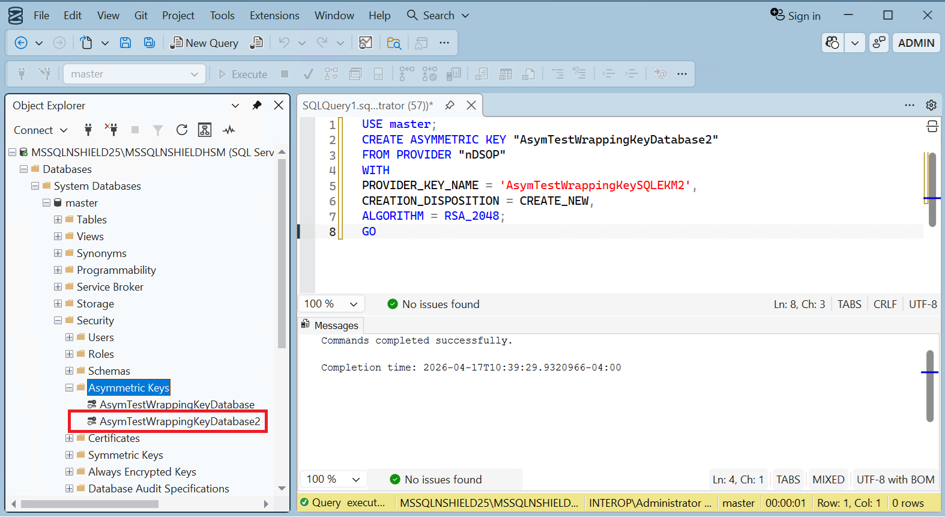Click the Results to File icon
This screenshot has width=945, height=517.
pyautogui.click(x=528, y=74)
